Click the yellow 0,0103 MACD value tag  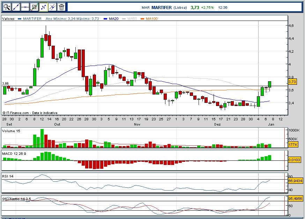294,160
